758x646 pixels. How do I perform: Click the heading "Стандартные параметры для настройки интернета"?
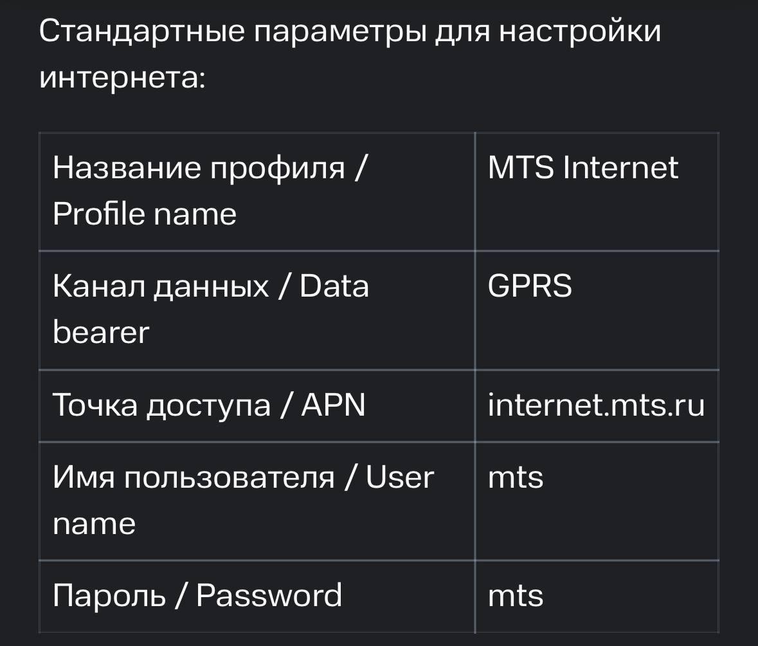pos(350,31)
